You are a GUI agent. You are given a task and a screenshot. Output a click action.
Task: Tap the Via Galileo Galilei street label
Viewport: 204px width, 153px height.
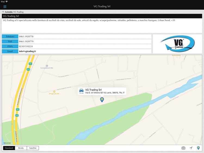click(63, 76)
